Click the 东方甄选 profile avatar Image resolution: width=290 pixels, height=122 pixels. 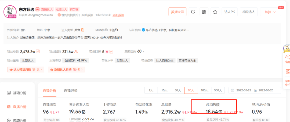tap(10, 12)
